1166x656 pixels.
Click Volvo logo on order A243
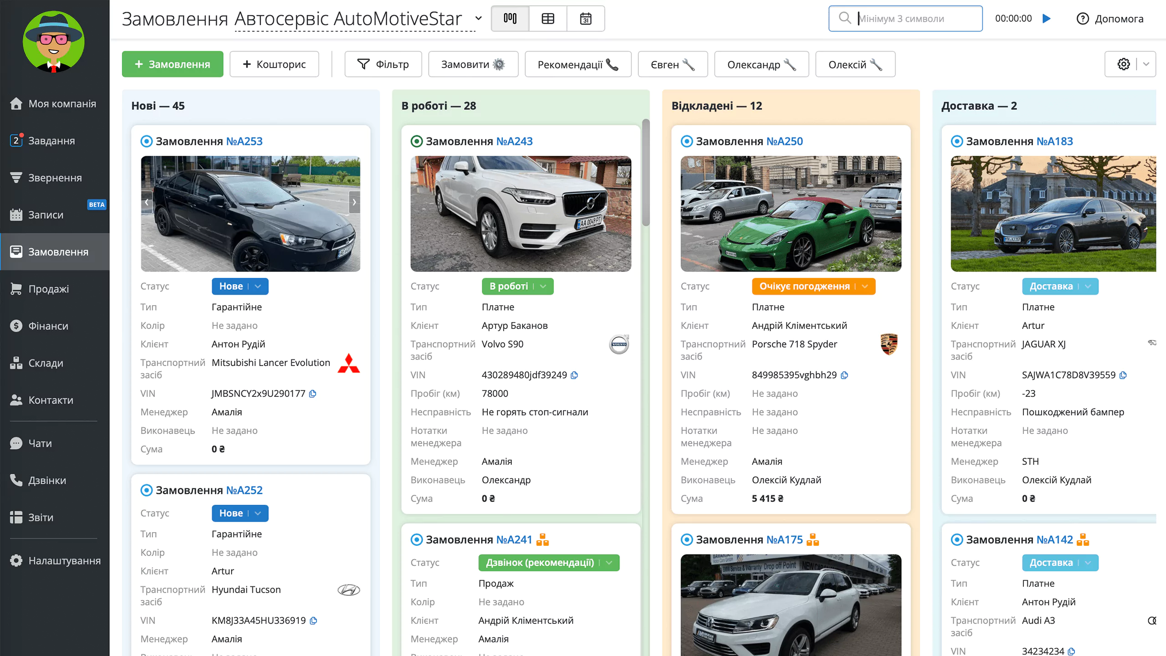619,344
